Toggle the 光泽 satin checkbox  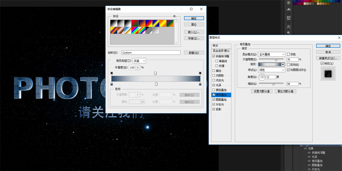(x=214, y=85)
